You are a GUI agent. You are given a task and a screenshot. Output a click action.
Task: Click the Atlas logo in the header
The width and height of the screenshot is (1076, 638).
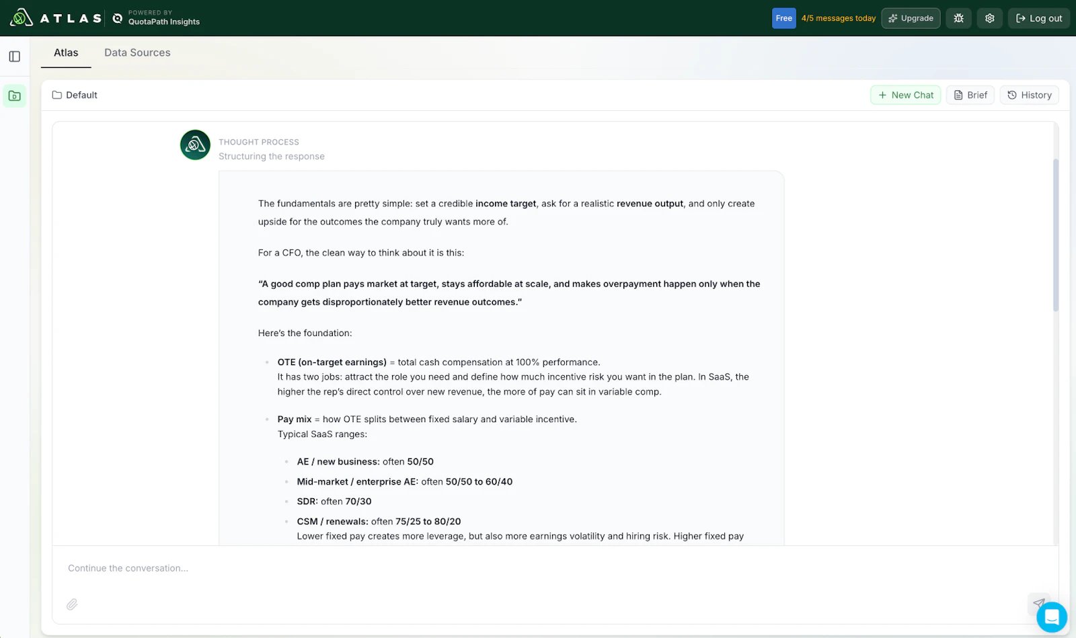click(55, 18)
